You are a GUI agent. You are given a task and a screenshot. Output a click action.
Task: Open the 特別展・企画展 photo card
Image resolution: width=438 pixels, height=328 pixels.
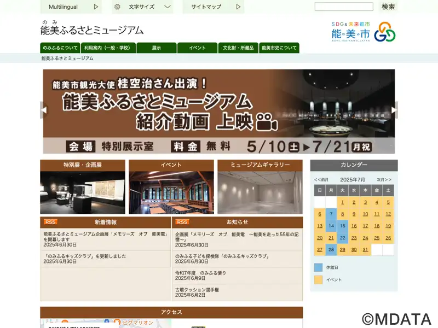[x=83, y=187]
